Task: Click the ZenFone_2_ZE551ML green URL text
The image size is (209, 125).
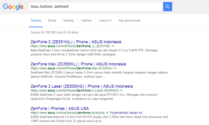Action: click(71, 46)
